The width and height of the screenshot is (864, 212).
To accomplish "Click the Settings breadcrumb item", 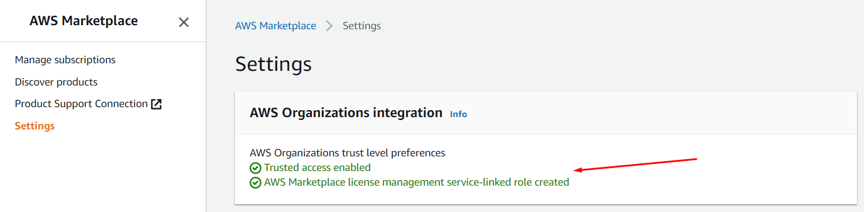I will coord(362,26).
